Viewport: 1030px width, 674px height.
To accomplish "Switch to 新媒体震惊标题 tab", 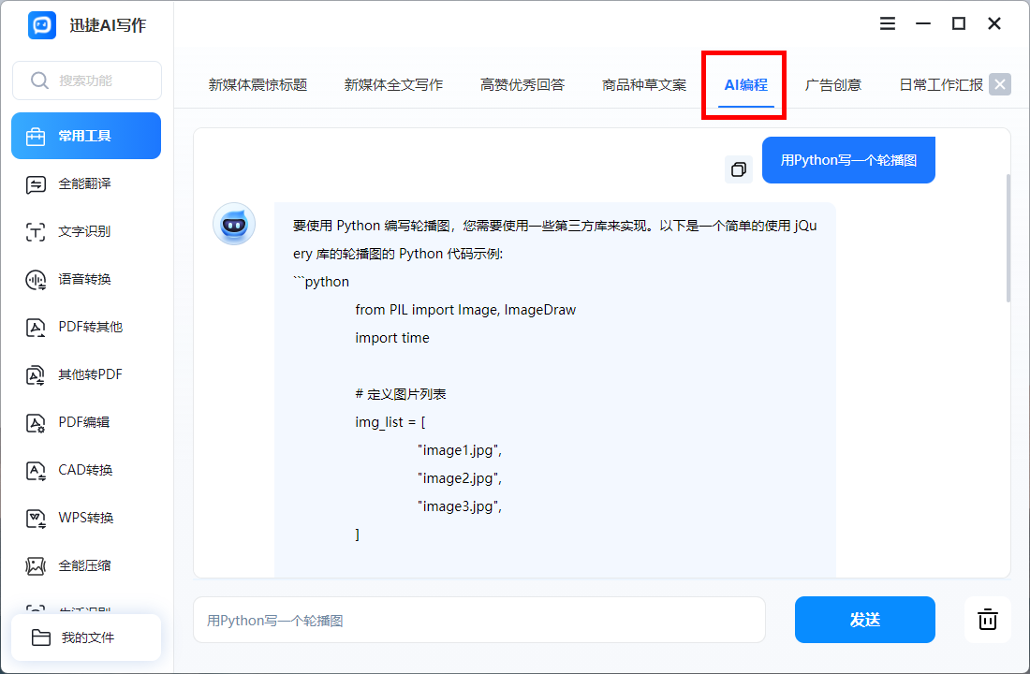I will point(257,85).
